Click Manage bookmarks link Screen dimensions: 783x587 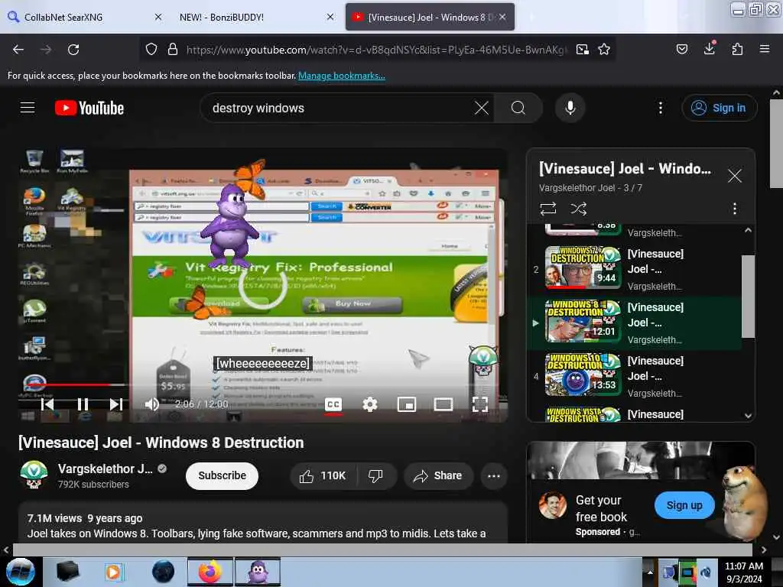(x=342, y=76)
